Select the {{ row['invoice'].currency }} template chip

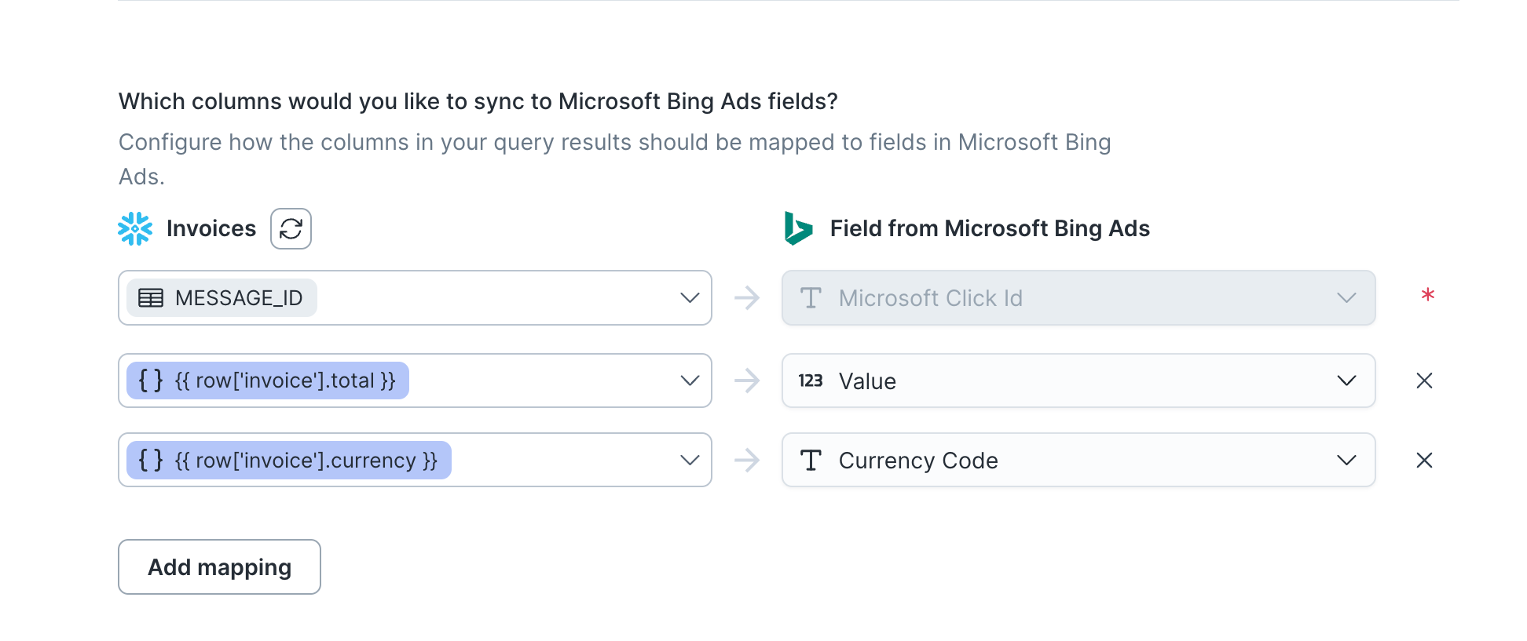coord(289,460)
